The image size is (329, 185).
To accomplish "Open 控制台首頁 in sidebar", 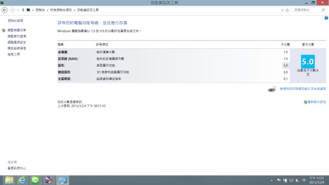I will [x=15, y=21].
